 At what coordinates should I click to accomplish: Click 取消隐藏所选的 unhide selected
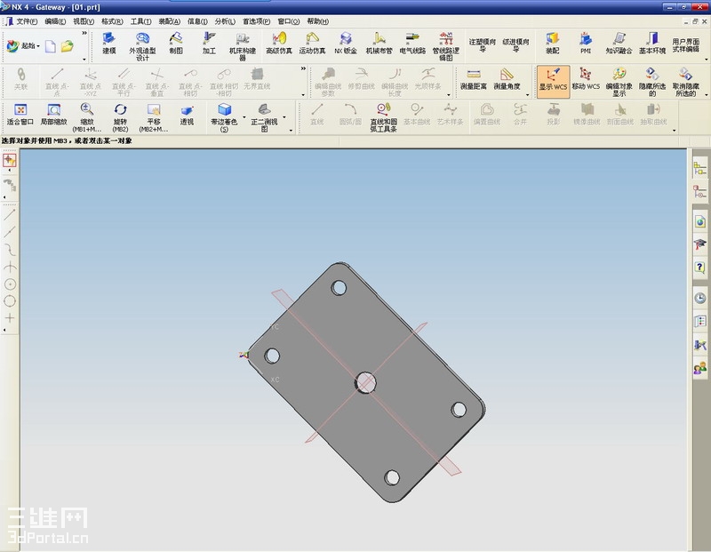coord(685,82)
